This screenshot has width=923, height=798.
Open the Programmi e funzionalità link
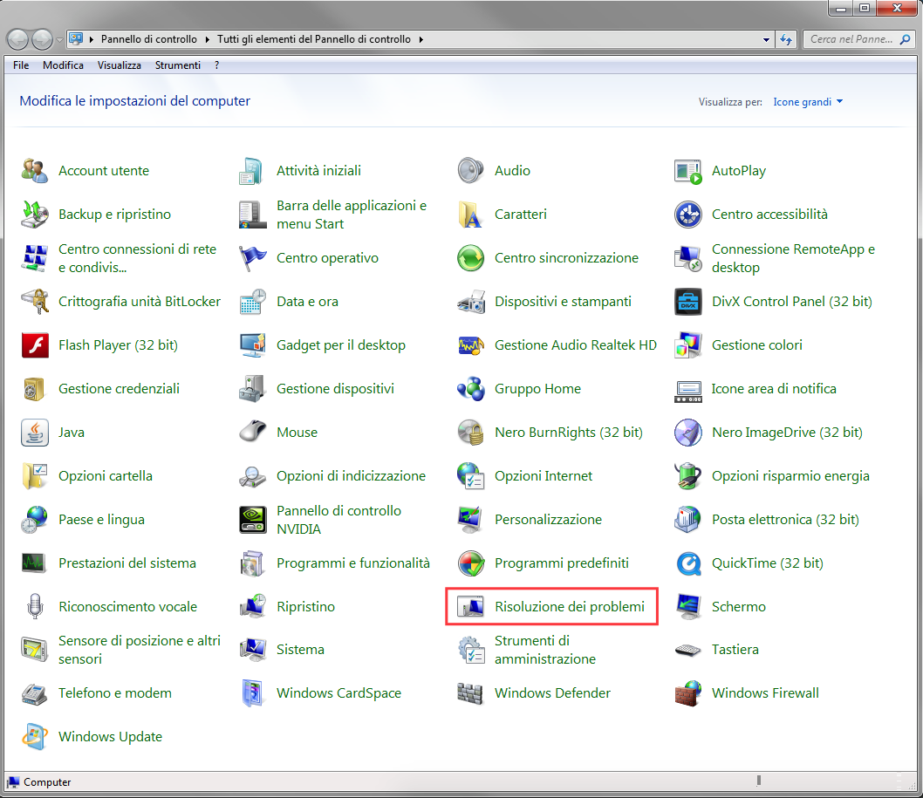pyautogui.click(x=353, y=563)
